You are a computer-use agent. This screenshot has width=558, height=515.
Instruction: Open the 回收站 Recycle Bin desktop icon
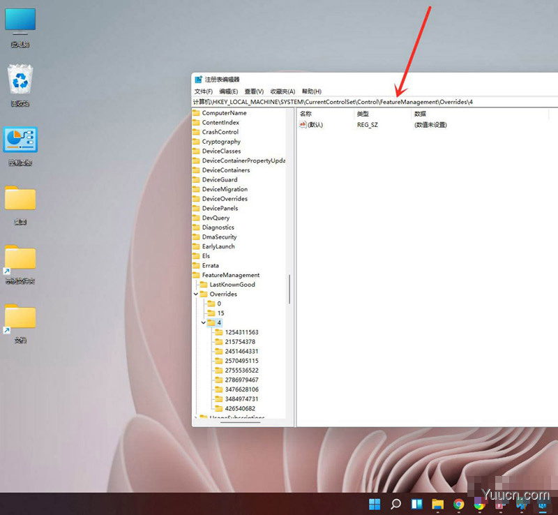click(x=20, y=85)
